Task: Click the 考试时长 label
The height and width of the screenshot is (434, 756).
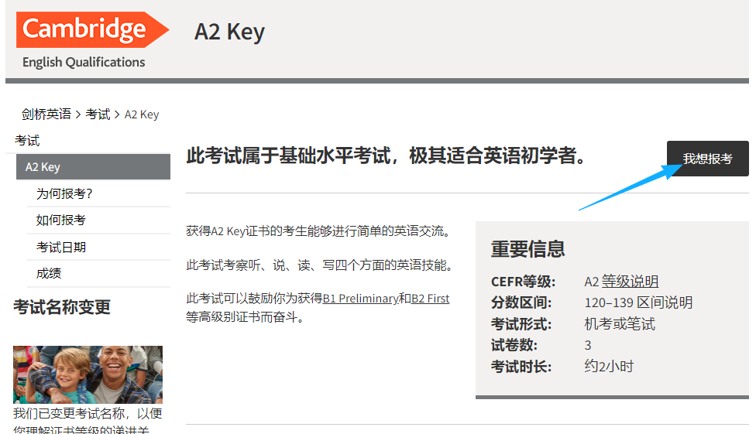Action: [521, 367]
